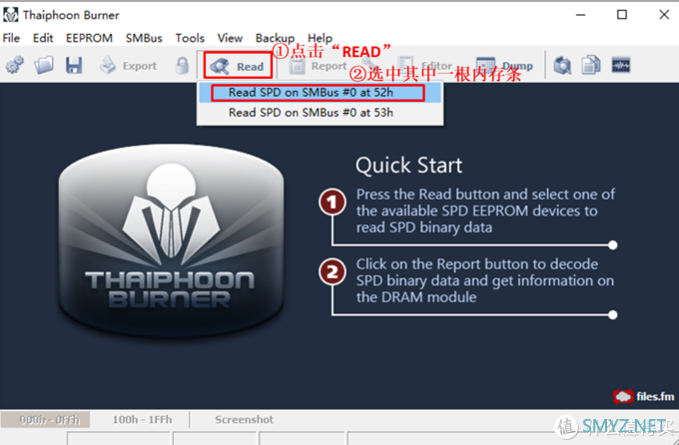679x445 pixels.
Task: Open the File menu
Action: pyautogui.click(x=11, y=38)
